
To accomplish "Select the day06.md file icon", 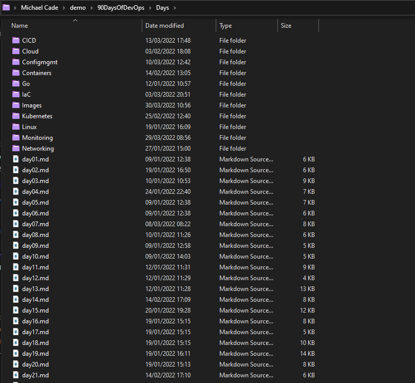I will [x=16, y=213].
